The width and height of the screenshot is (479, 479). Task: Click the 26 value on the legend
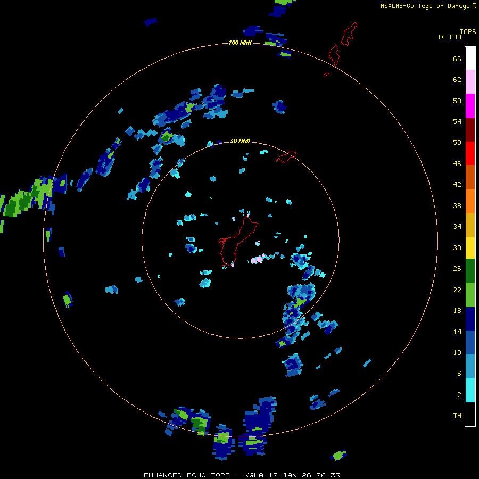coord(457,269)
